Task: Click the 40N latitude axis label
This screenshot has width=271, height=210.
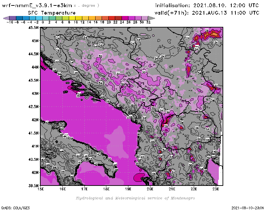Action: [35, 173]
